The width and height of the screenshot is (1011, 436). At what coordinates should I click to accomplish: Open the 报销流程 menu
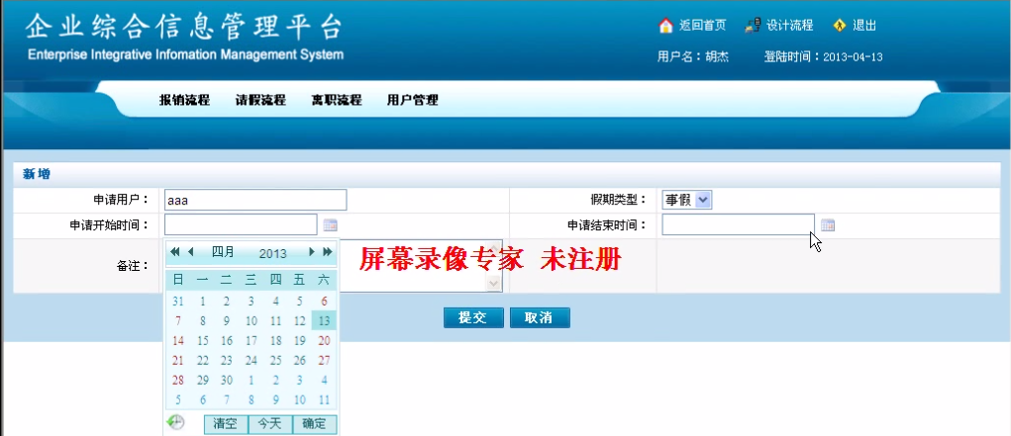click(x=185, y=100)
